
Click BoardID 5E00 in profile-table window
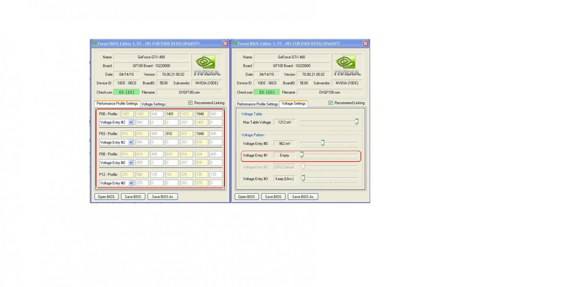coord(164,83)
